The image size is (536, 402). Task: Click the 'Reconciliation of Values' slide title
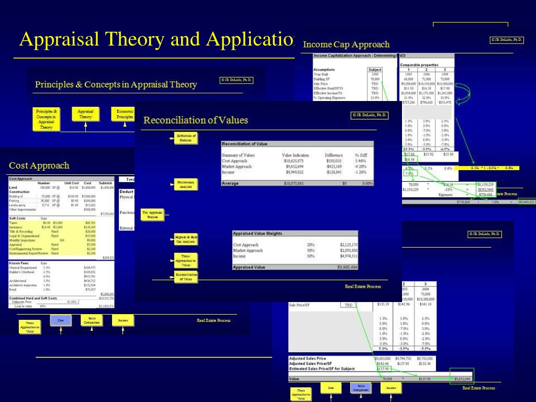tap(196, 120)
